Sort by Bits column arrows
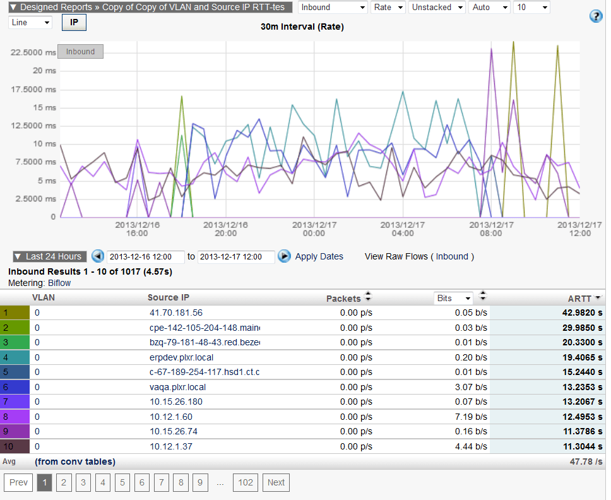 (x=482, y=296)
